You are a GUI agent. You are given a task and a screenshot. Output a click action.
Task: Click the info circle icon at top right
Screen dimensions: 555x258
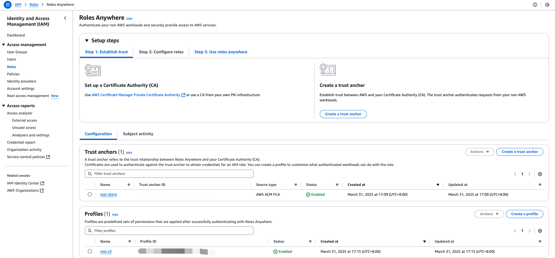(535, 5)
